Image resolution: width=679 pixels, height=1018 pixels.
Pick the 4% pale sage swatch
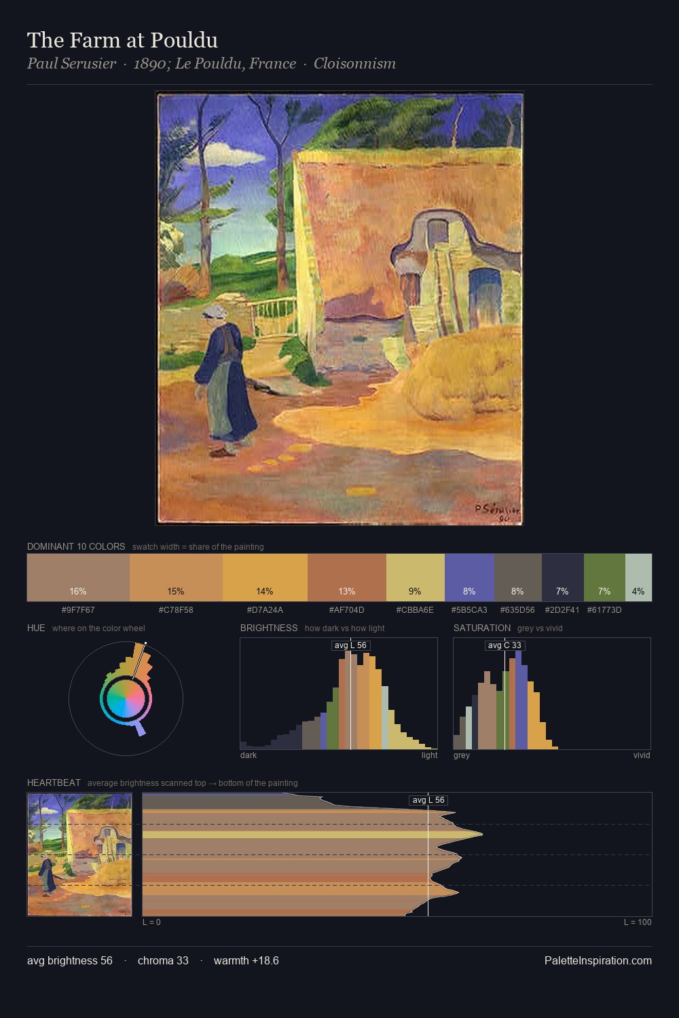(x=638, y=578)
